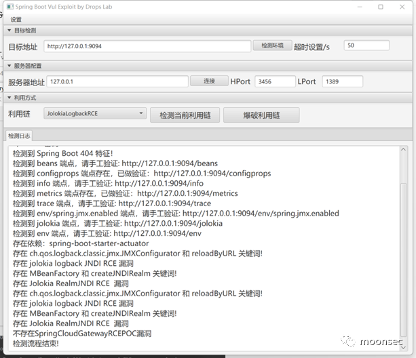This screenshot has height=358, width=416.
Task: Focus the 超时设置 timeout field
Action: 366,45
